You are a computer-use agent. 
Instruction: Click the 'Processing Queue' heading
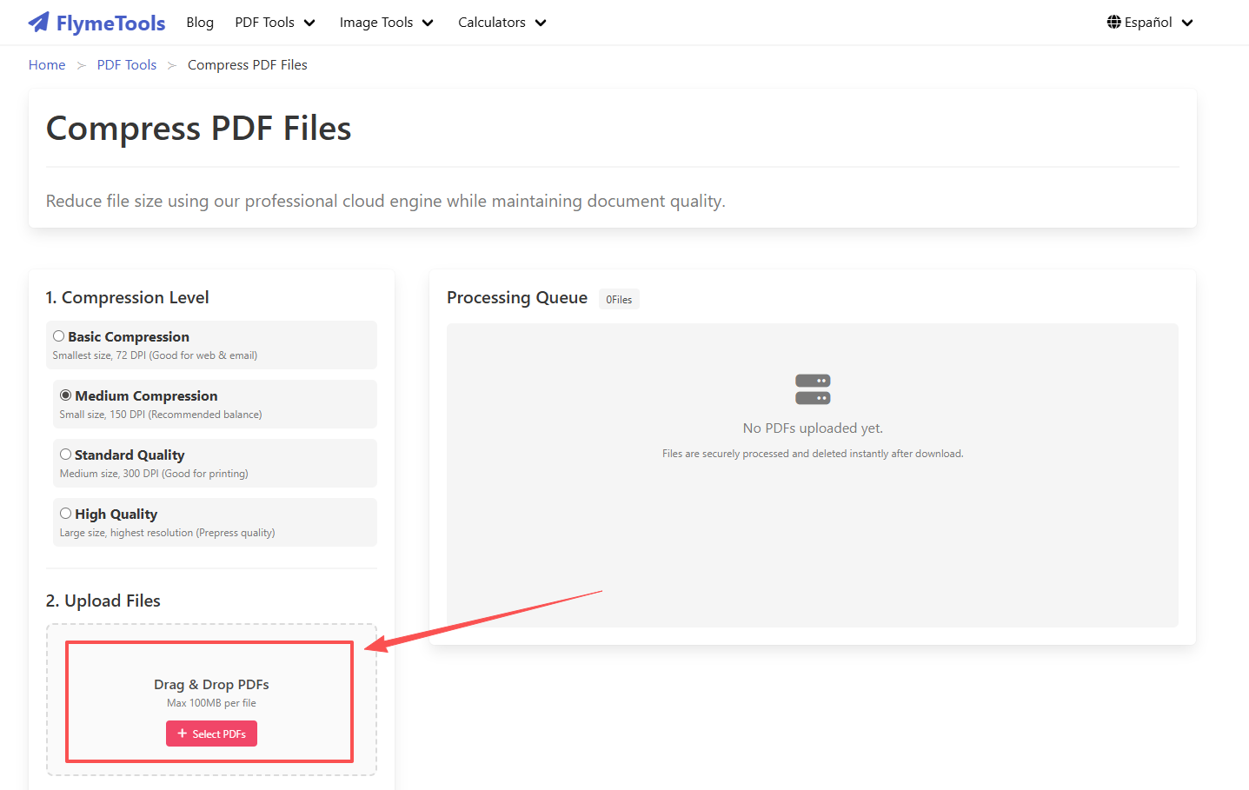pyautogui.click(x=517, y=297)
